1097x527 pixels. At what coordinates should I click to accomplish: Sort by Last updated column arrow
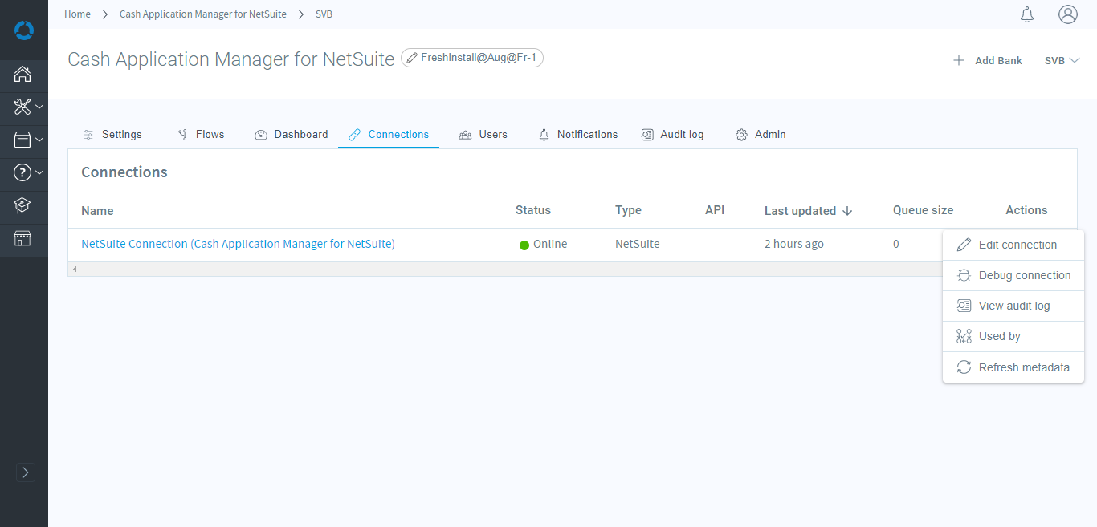[x=847, y=211]
